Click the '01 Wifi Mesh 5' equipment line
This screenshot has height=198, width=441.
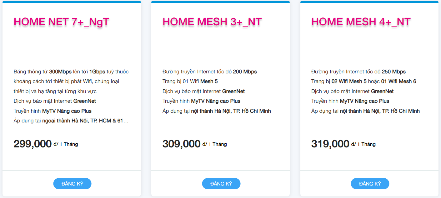(190, 82)
